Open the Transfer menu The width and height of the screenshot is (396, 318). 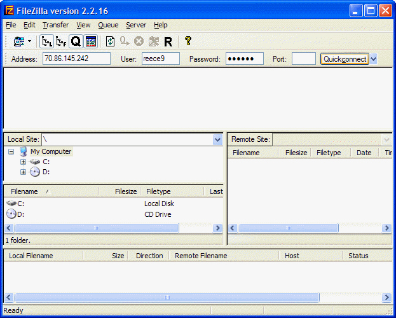(x=55, y=25)
